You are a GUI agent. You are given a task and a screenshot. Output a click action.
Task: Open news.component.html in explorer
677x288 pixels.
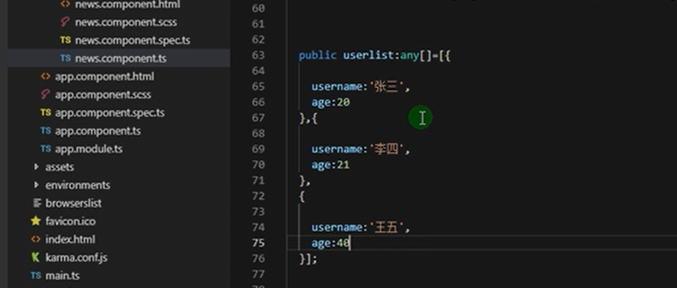point(127,5)
